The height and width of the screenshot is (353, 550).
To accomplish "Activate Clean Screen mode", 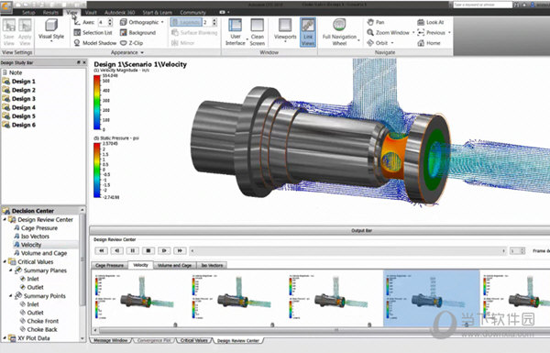I will click(x=257, y=26).
